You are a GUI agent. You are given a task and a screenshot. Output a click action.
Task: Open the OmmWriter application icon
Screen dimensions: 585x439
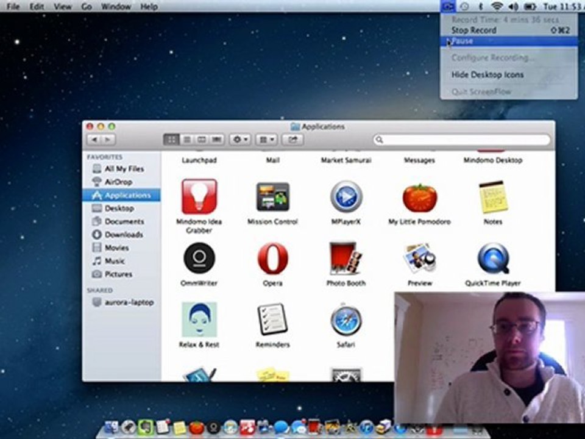199,259
